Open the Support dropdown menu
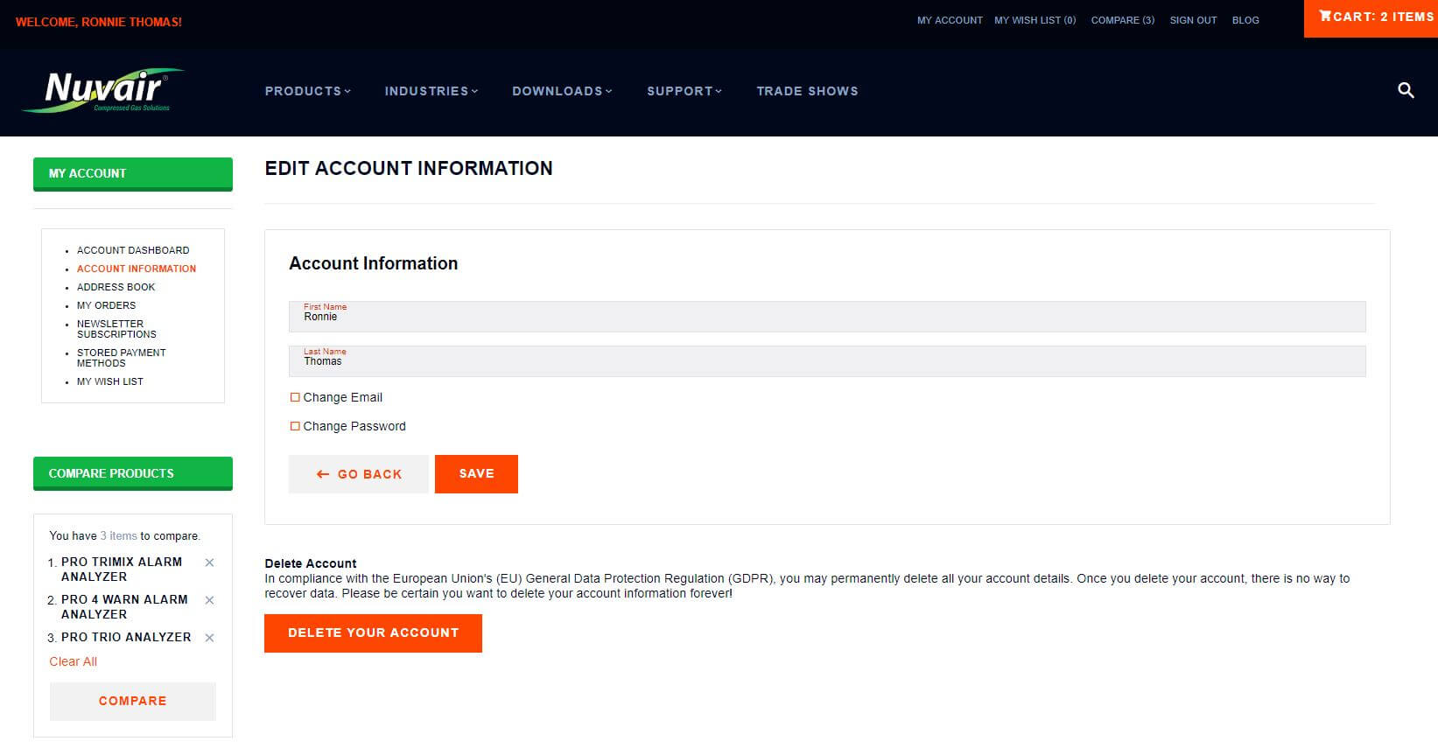This screenshot has height=755, width=1438. click(x=684, y=91)
